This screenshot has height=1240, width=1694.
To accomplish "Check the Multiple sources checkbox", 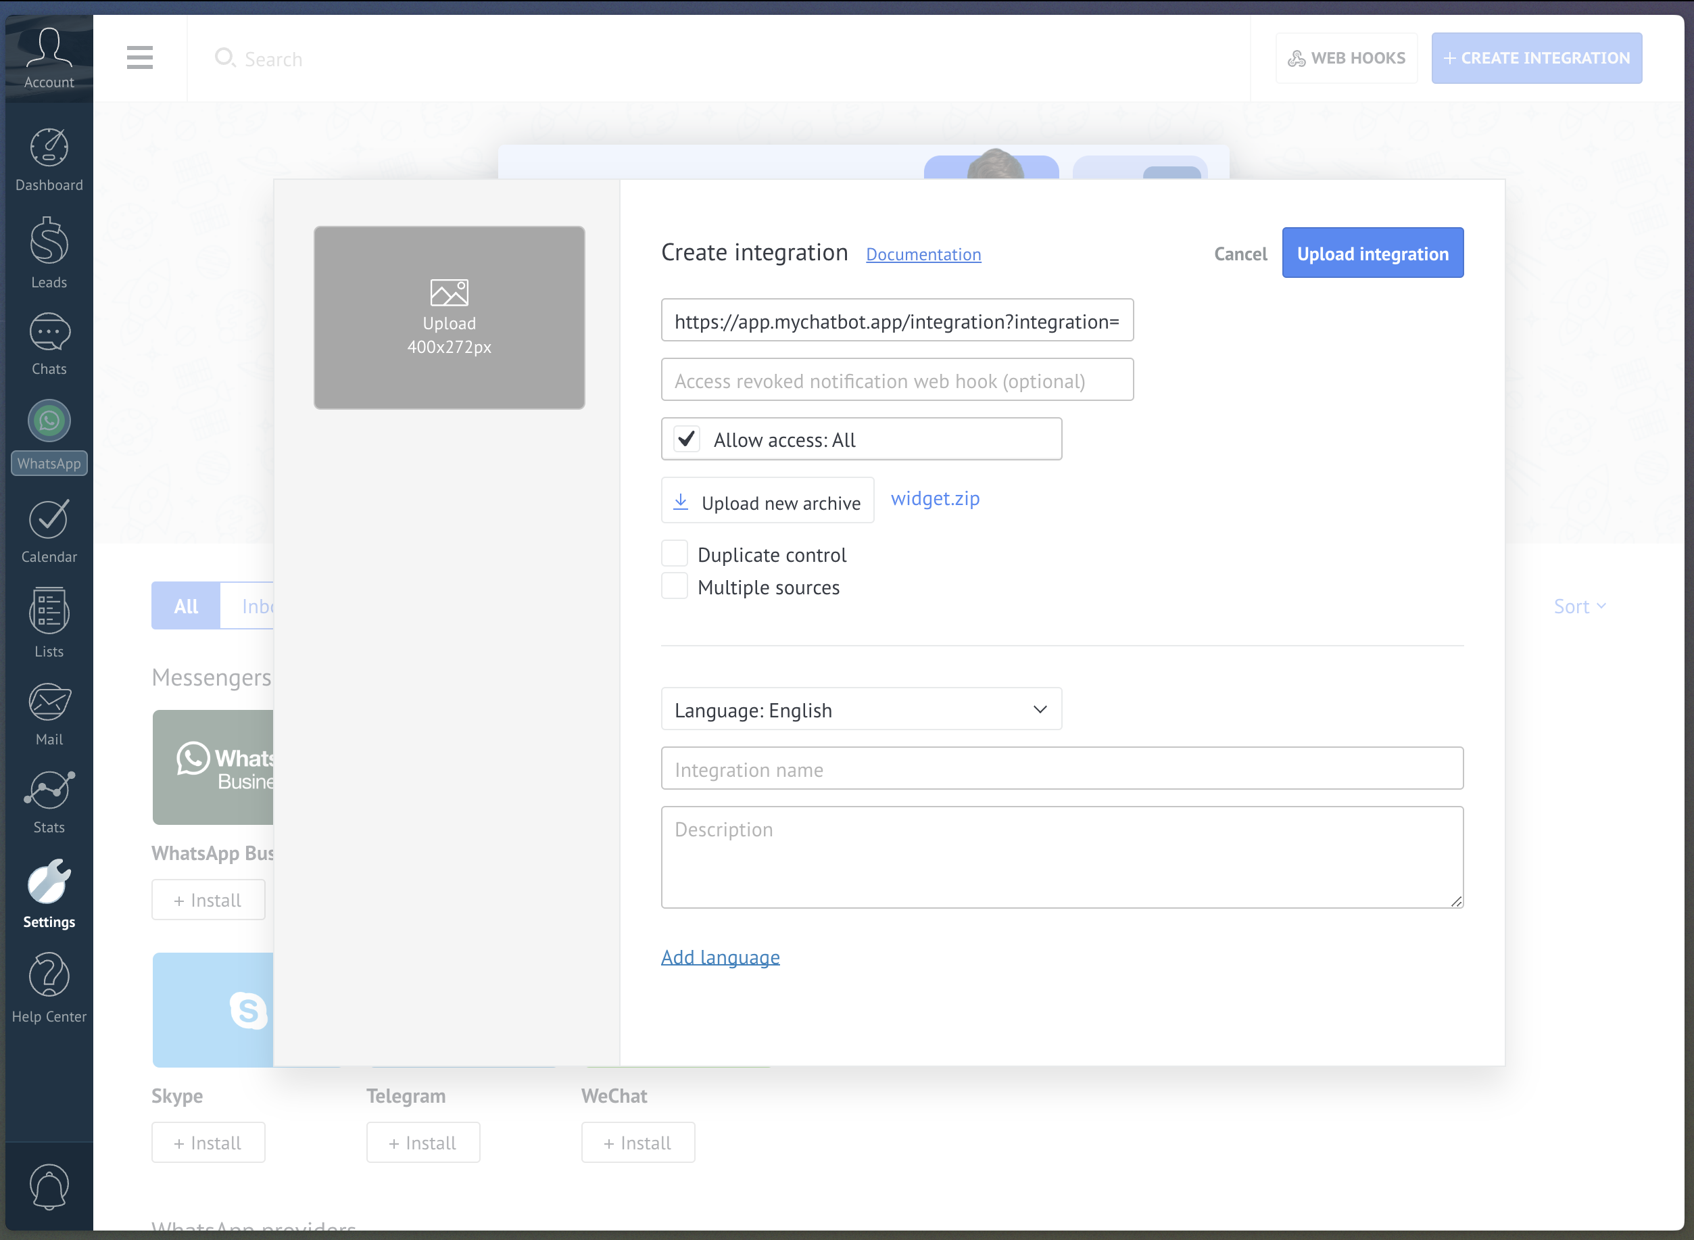I will [x=675, y=586].
